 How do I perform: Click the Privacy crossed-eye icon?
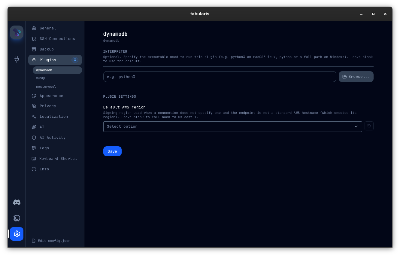point(34,106)
